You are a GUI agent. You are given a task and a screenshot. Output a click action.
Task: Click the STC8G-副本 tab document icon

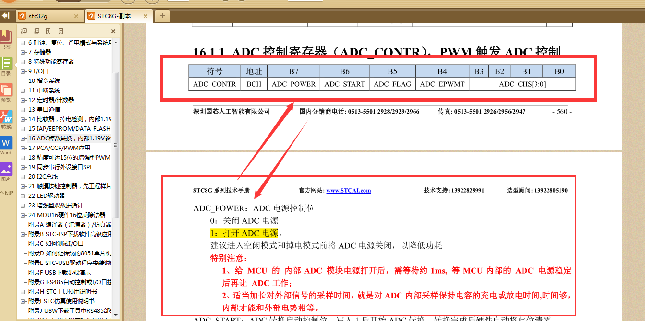click(91, 16)
